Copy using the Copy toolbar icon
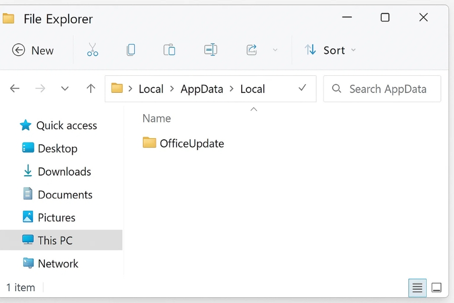Image resolution: width=454 pixels, height=303 pixels. (131, 50)
